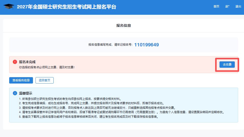Click the 查看报名信息 button
The image size is (244, 137).
21,80
